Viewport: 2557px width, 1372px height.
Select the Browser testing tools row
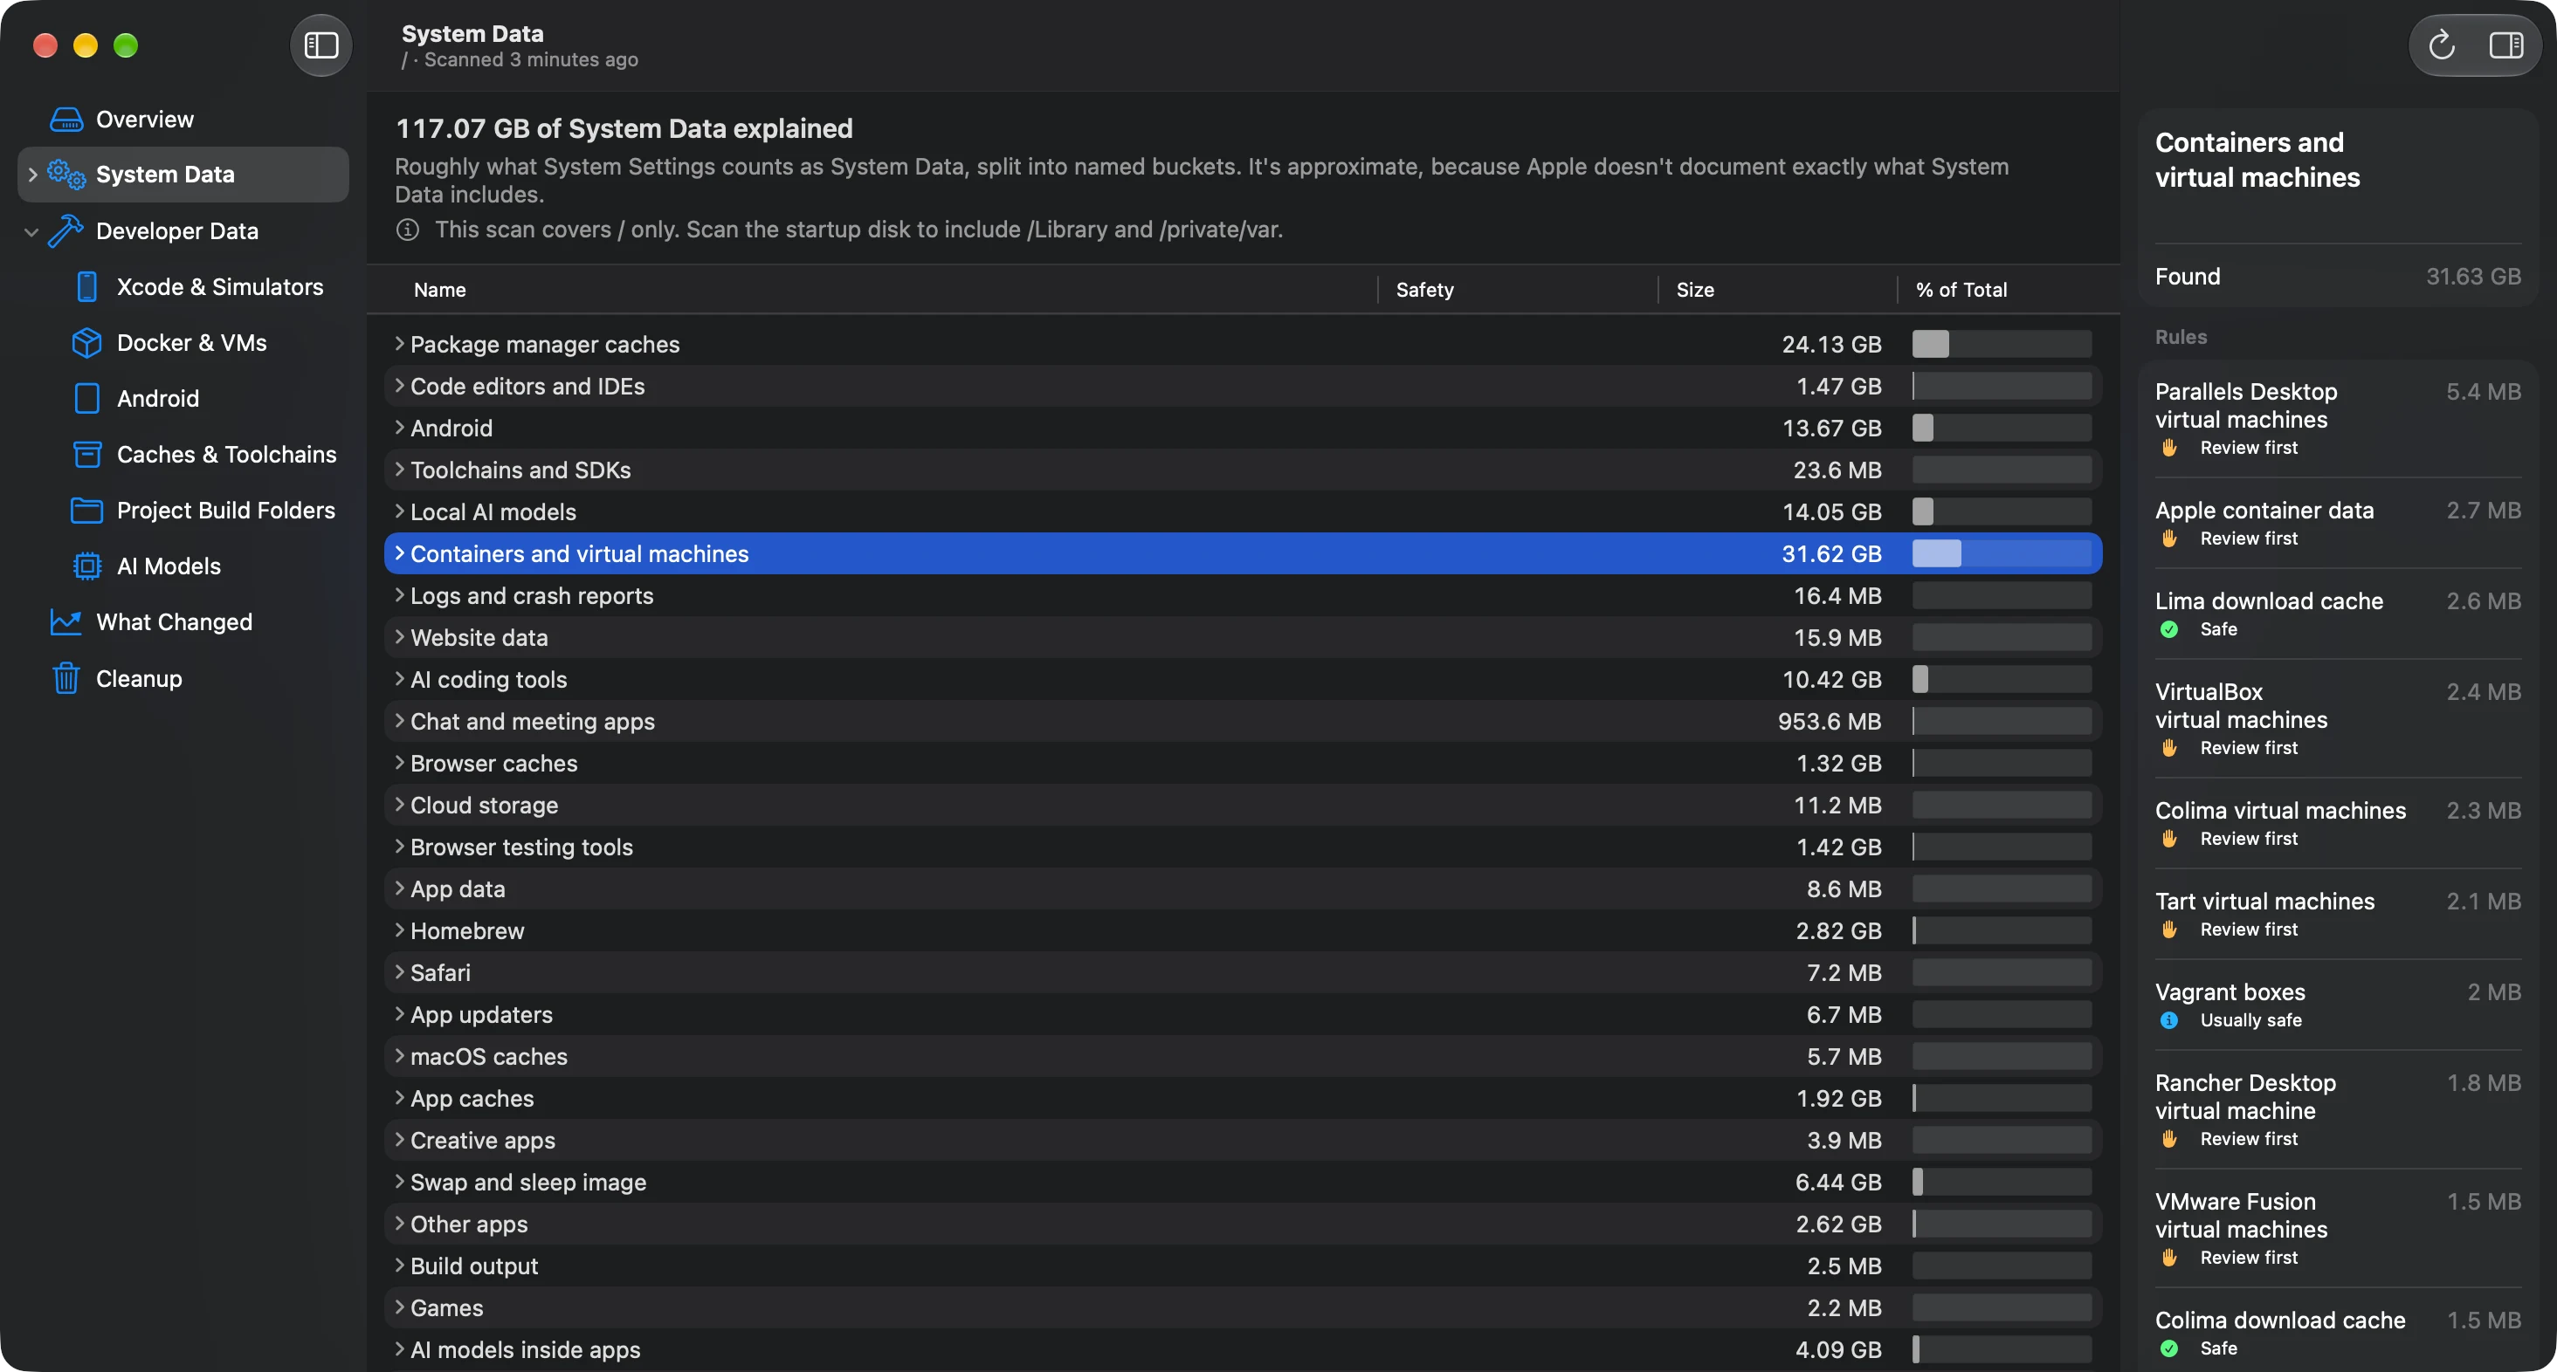click(x=1243, y=847)
